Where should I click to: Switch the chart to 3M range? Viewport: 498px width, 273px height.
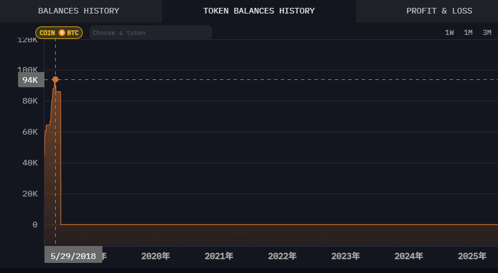[487, 33]
